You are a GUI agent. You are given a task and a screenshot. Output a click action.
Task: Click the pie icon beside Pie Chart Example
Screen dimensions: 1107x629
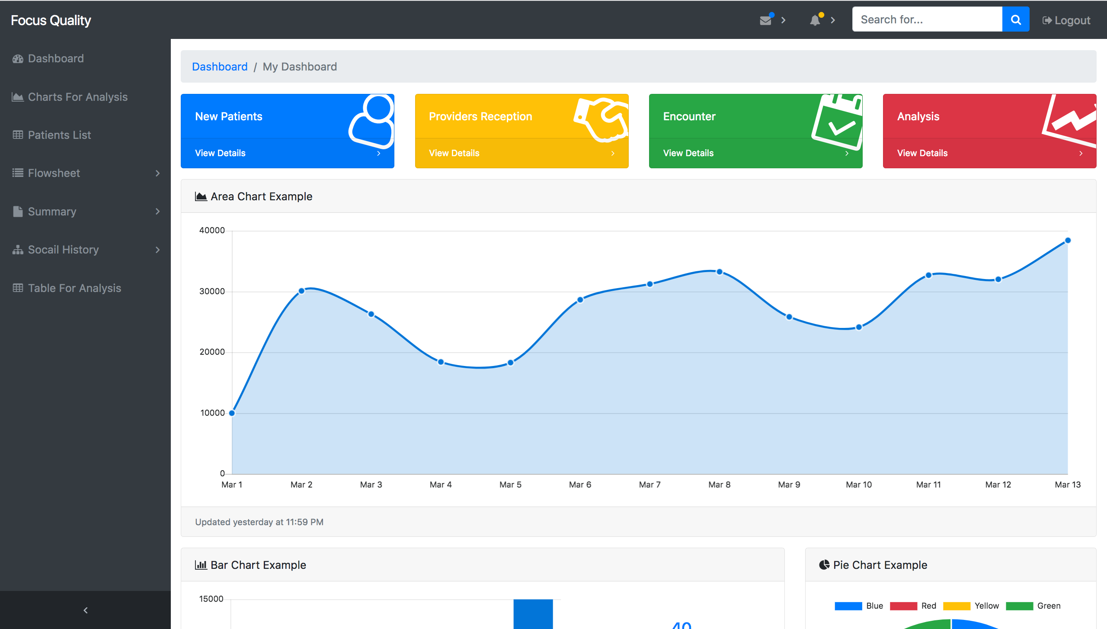click(x=824, y=565)
